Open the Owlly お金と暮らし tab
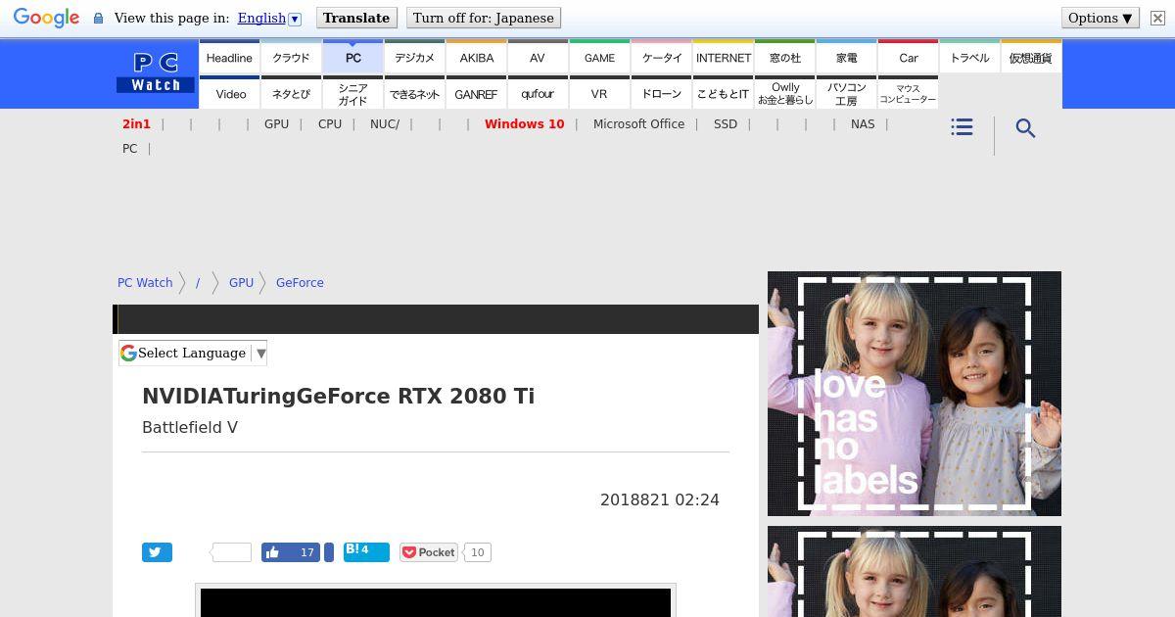The width and height of the screenshot is (1175, 617). point(784,93)
